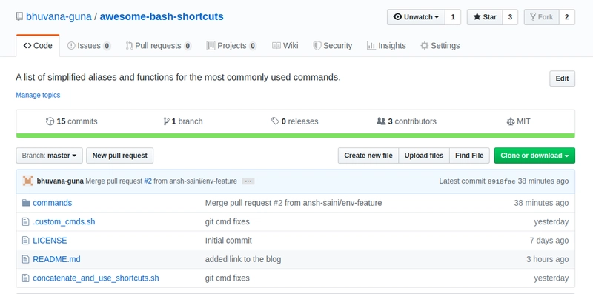The image size is (593, 294).
Task: Click bhuvana-guna avatar in latest commit bar
Action: pos(28,181)
